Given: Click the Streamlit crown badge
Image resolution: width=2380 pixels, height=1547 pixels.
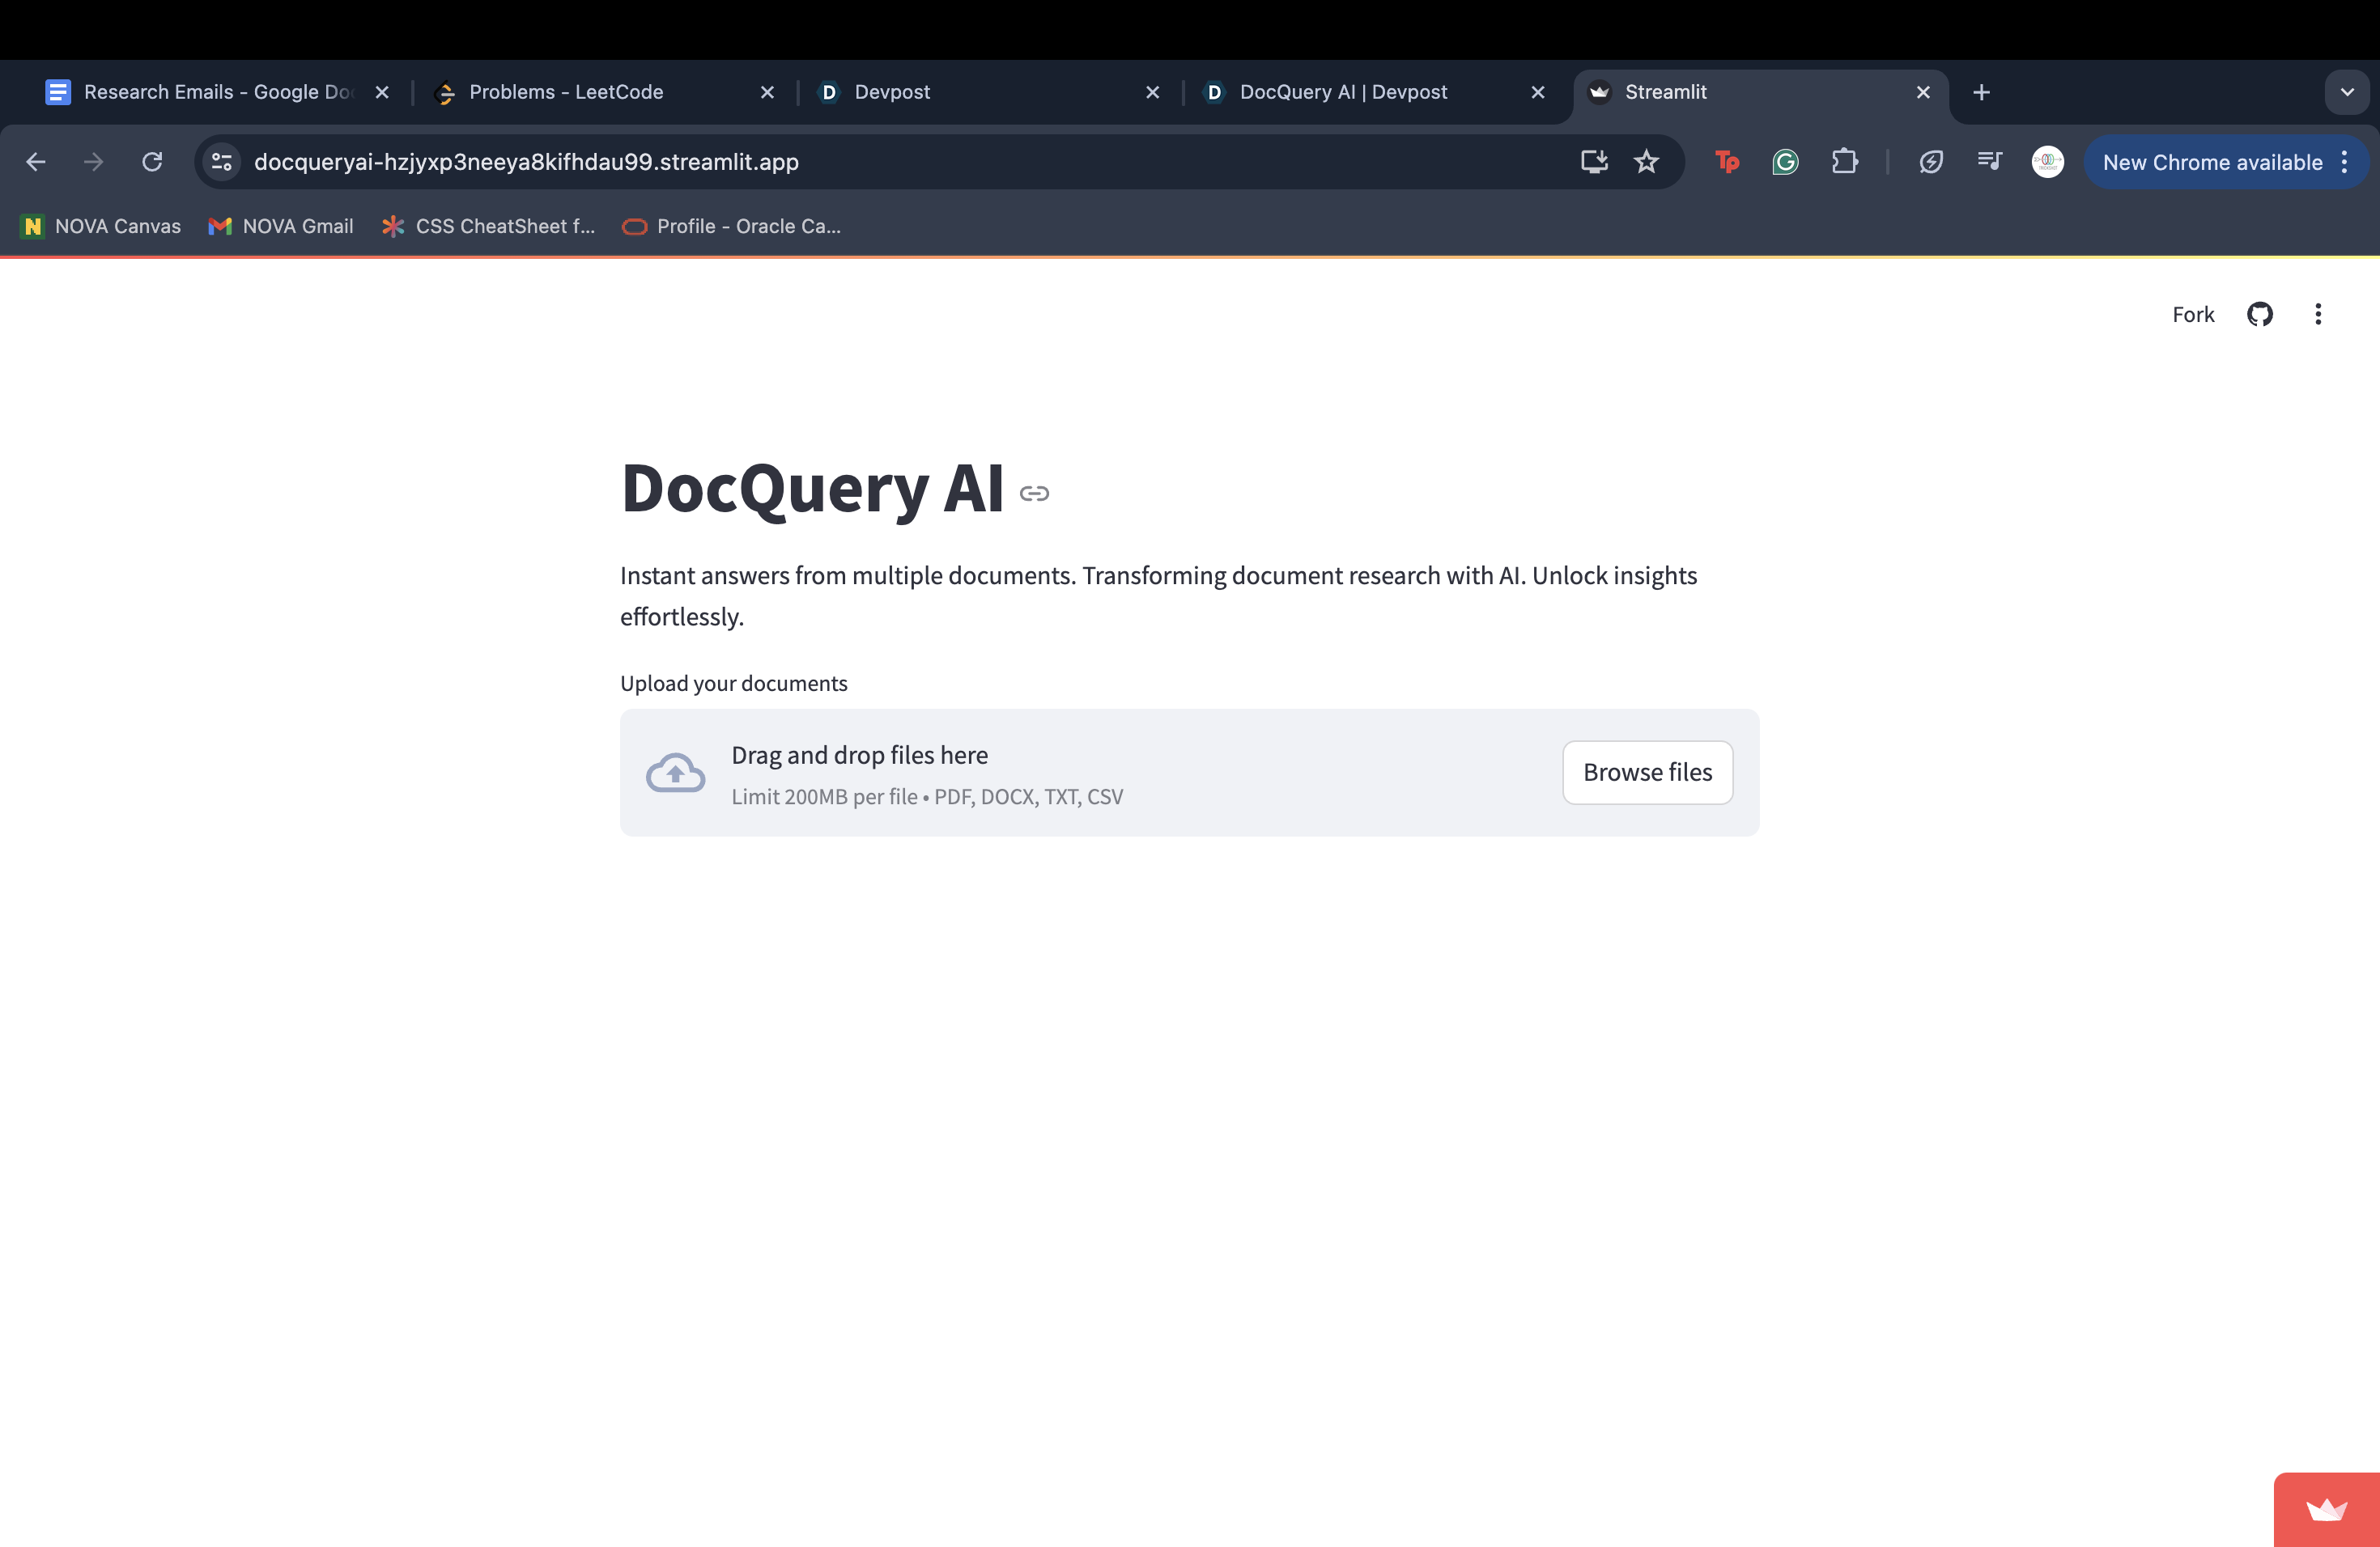Looking at the screenshot, I should pyautogui.click(x=2326, y=1509).
